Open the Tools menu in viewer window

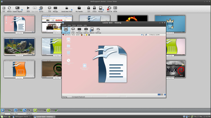click(x=74, y=25)
